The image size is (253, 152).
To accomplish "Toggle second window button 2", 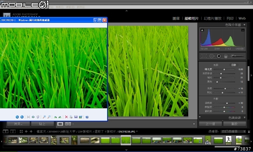I will [x=13, y=132].
